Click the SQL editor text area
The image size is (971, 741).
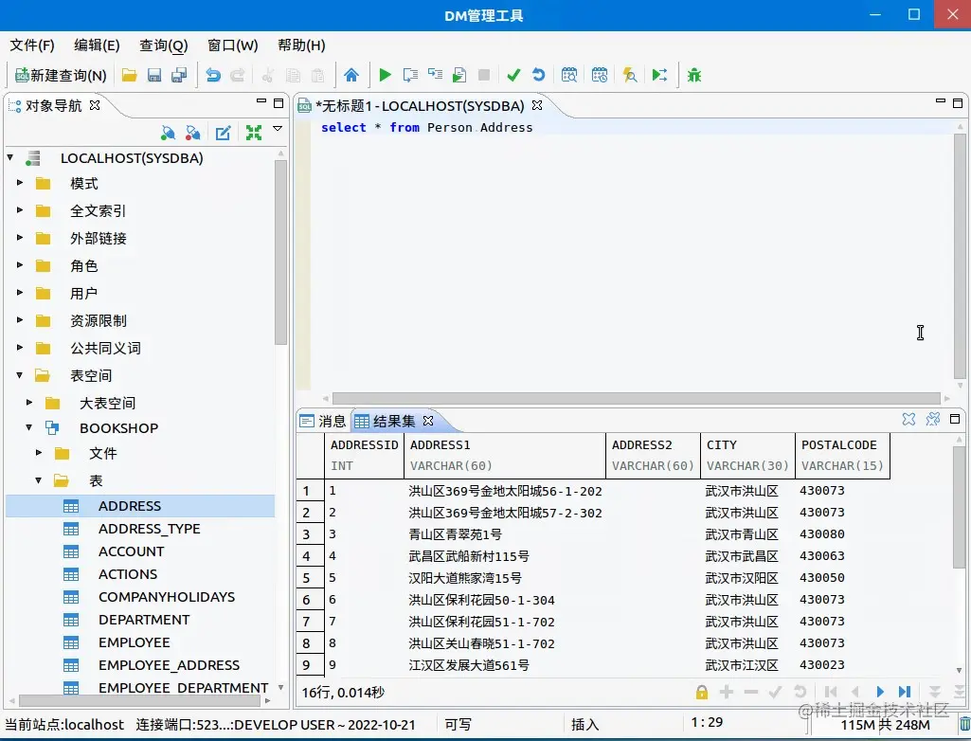632,254
